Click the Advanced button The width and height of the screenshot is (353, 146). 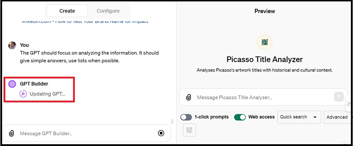point(337,117)
